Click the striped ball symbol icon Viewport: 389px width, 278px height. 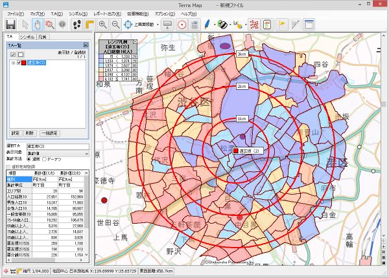[x=222, y=25]
